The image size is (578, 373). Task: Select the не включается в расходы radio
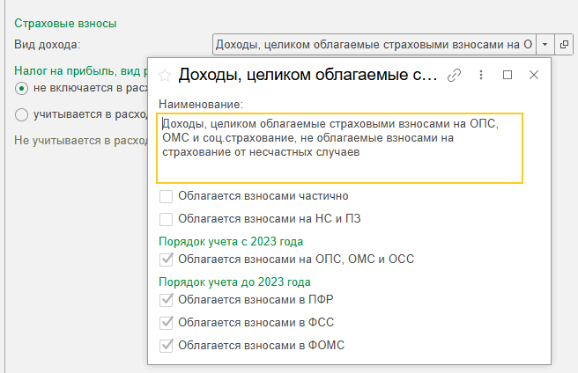pyautogui.click(x=21, y=89)
